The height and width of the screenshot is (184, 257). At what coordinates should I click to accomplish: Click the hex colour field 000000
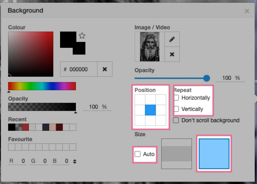click(79, 69)
